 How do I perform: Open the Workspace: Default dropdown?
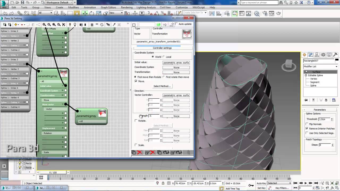[59, 2]
